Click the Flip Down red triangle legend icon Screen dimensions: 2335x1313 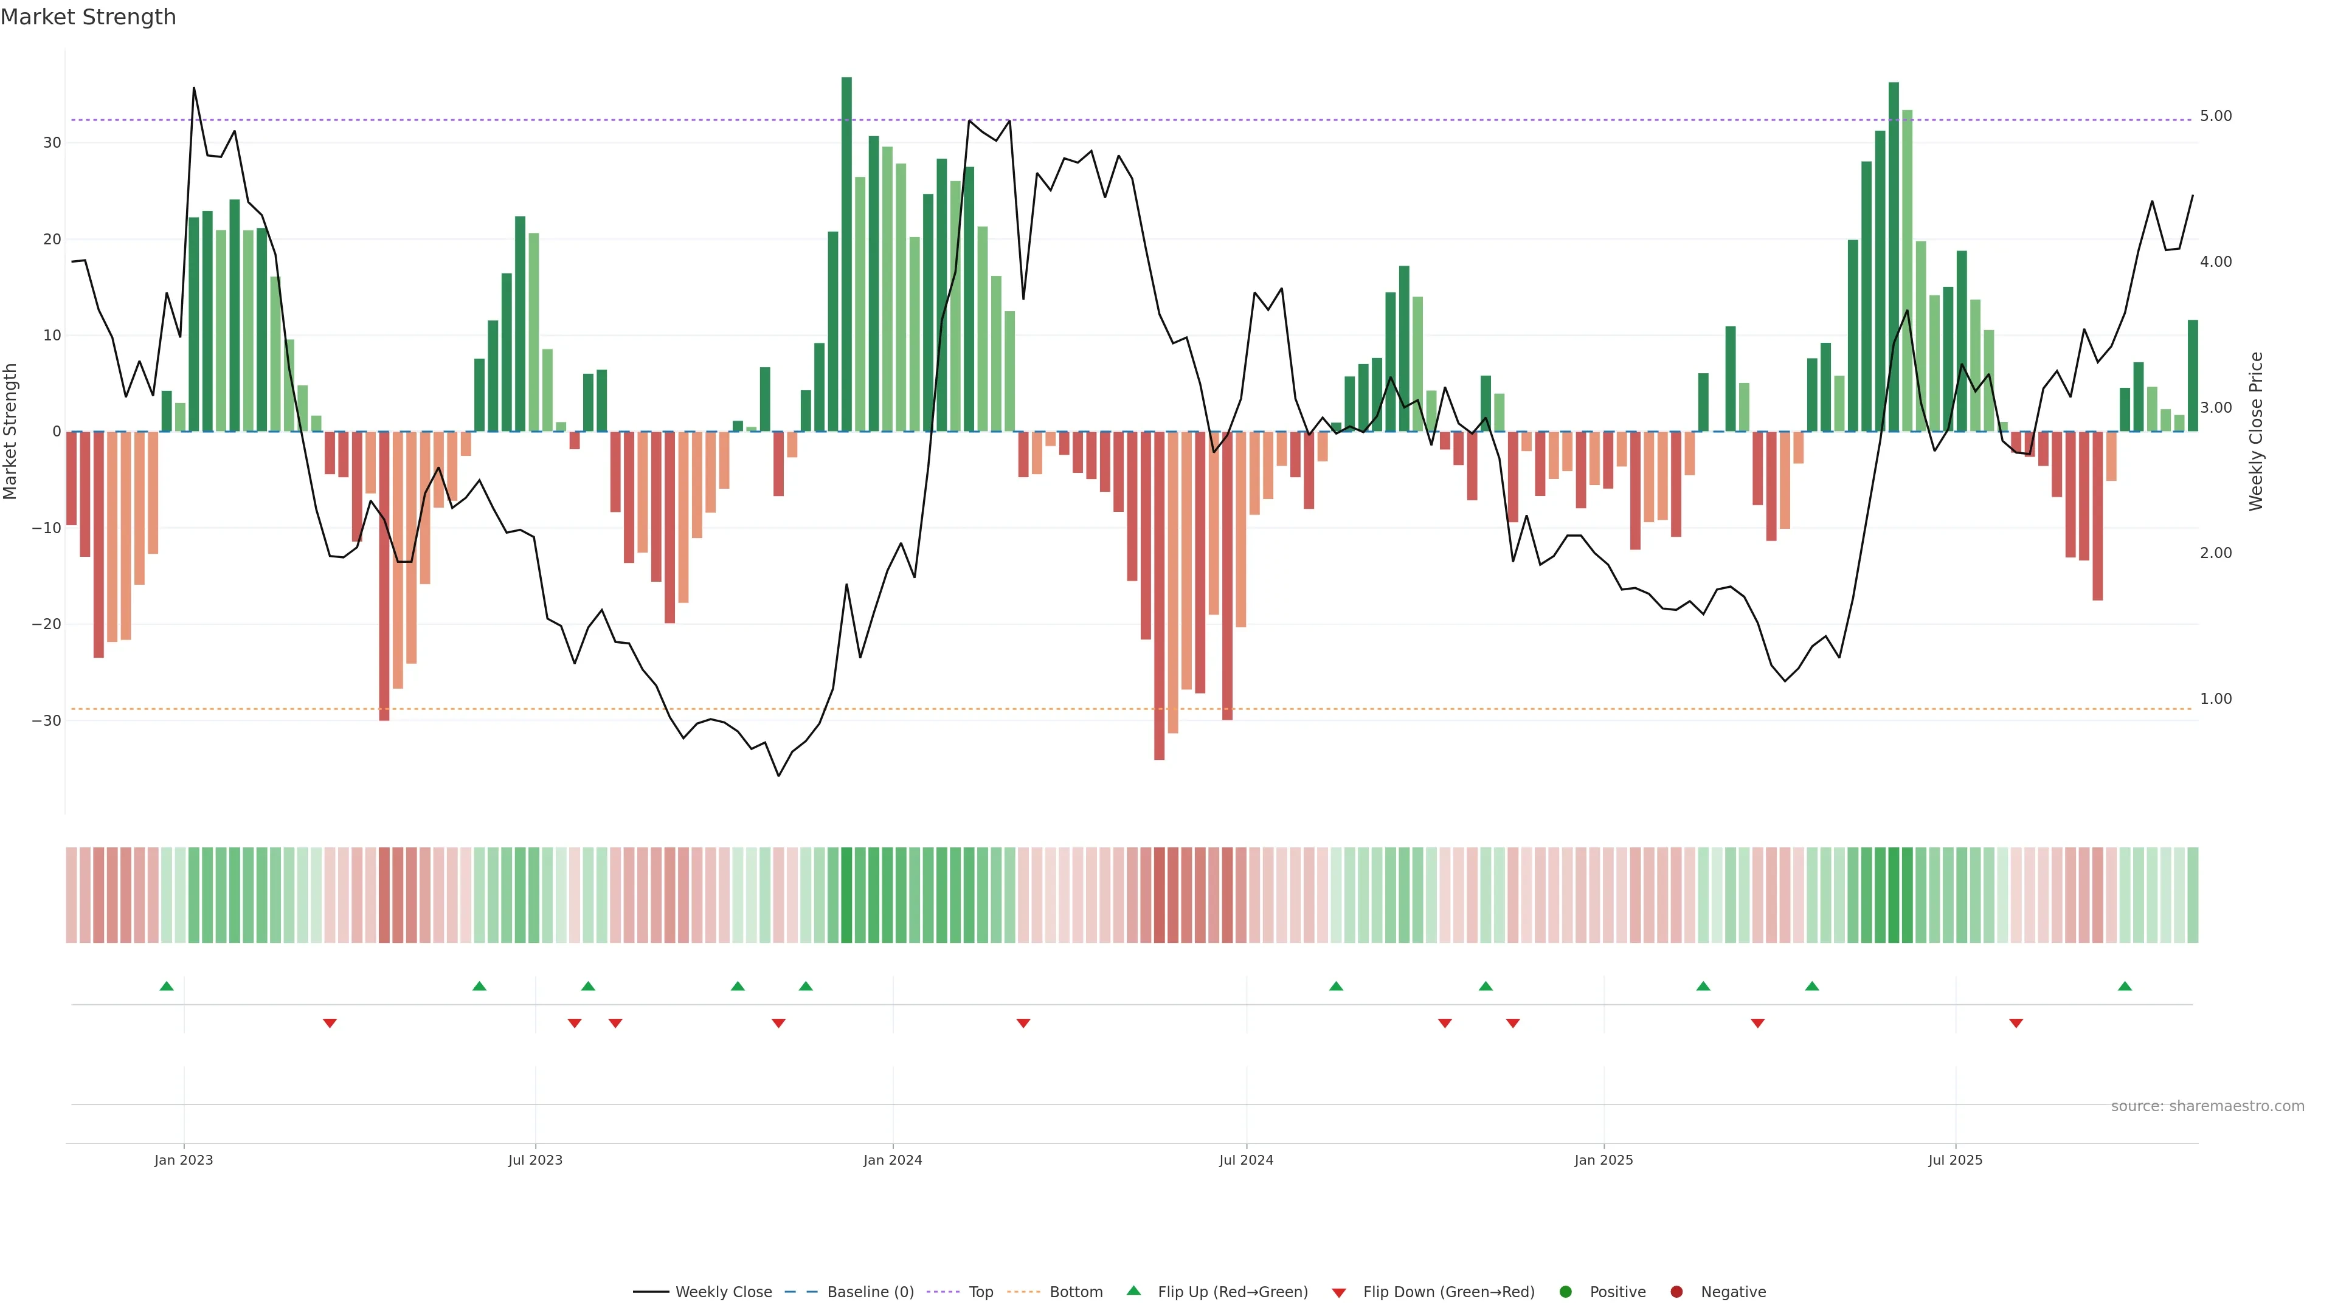(1339, 1292)
